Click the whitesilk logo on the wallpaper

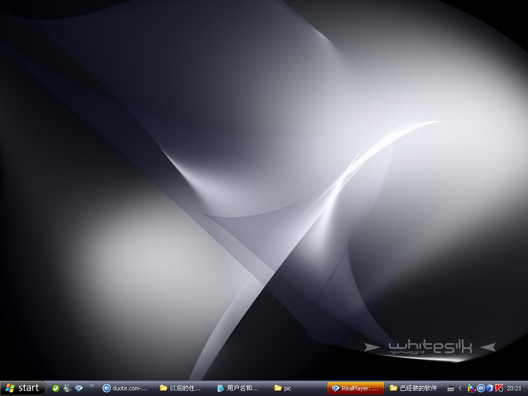430,347
